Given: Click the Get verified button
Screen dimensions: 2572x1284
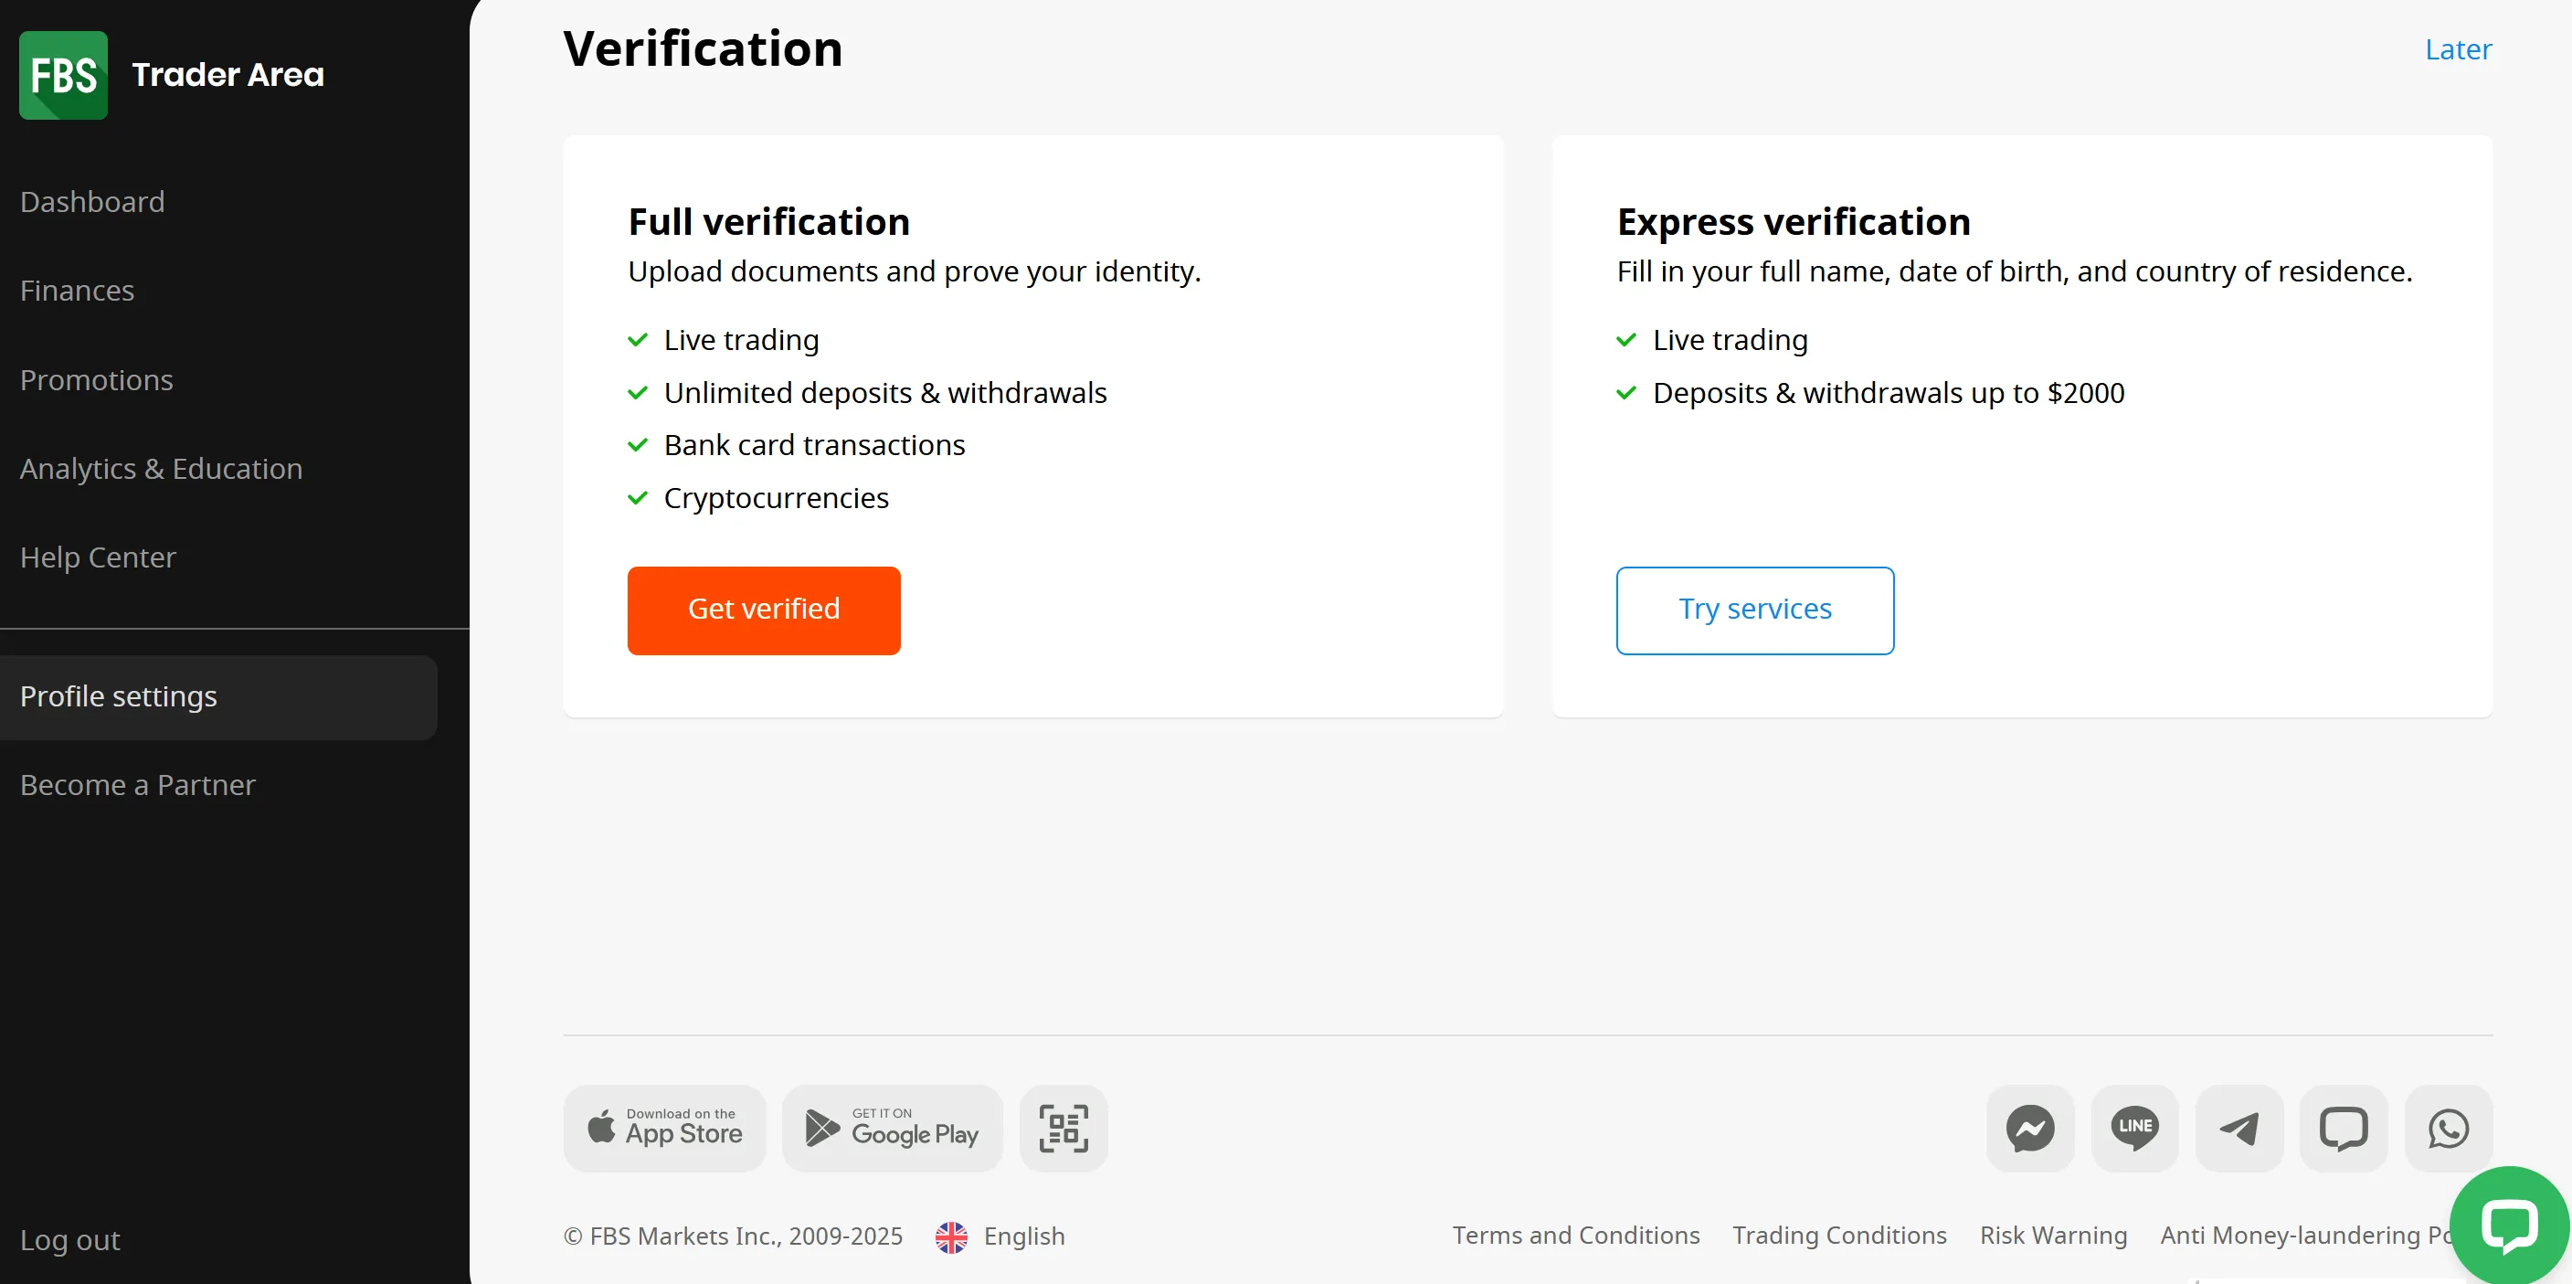Looking at the screenshot, I should [x=764, y=610].
